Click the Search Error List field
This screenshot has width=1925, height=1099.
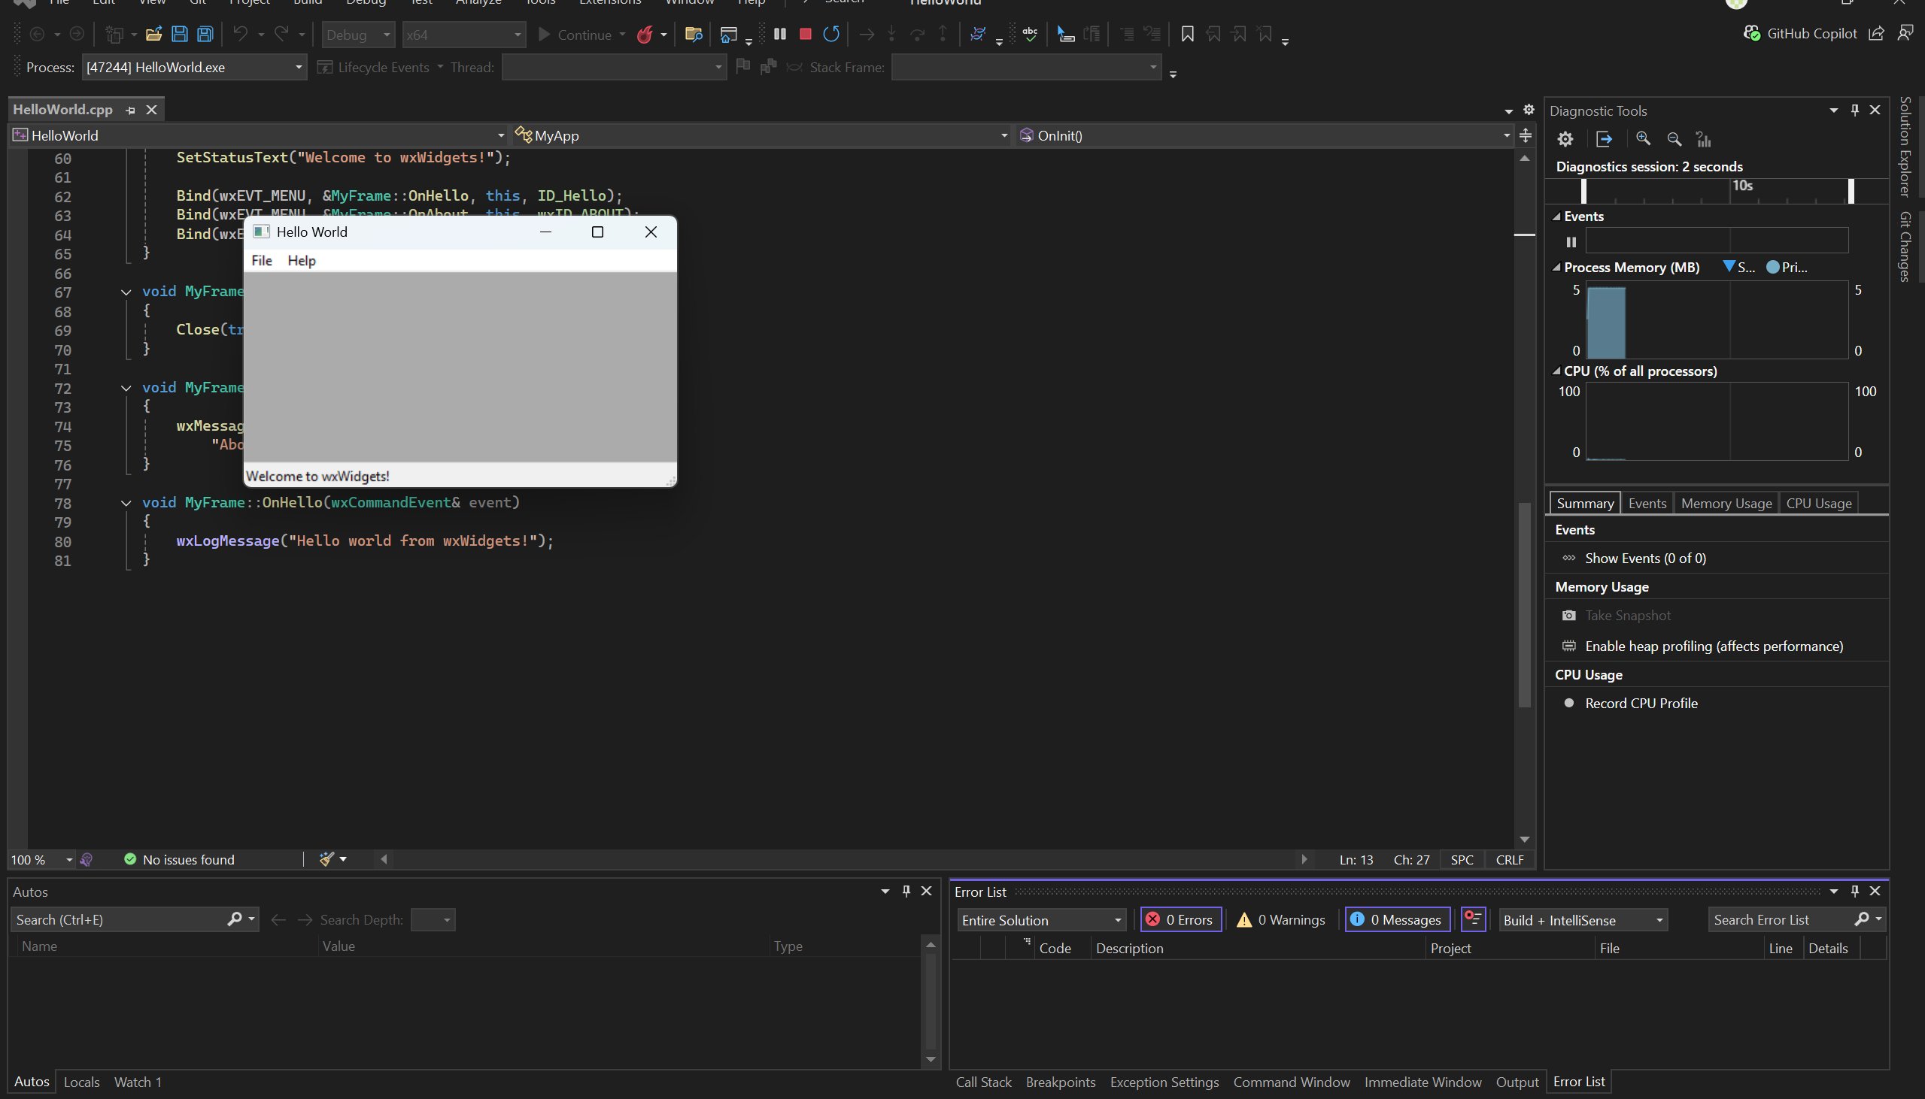click(x=1778, y=919)
